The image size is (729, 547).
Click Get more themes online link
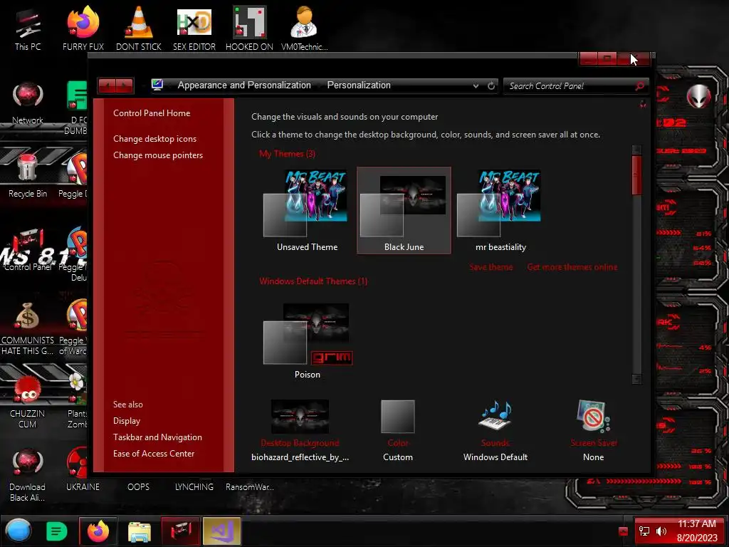572,267
